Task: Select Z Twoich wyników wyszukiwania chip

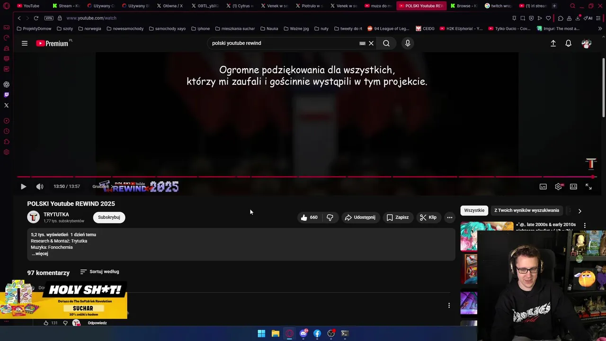Action: 526,210
